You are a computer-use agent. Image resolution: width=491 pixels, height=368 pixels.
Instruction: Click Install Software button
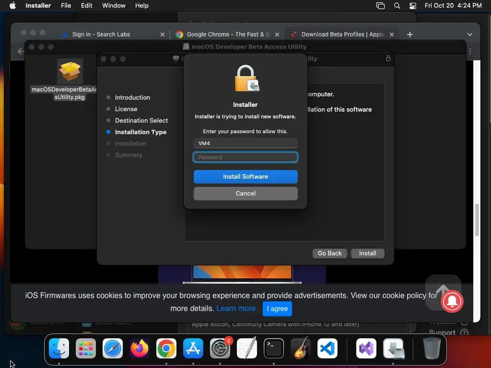click(245, 177)
